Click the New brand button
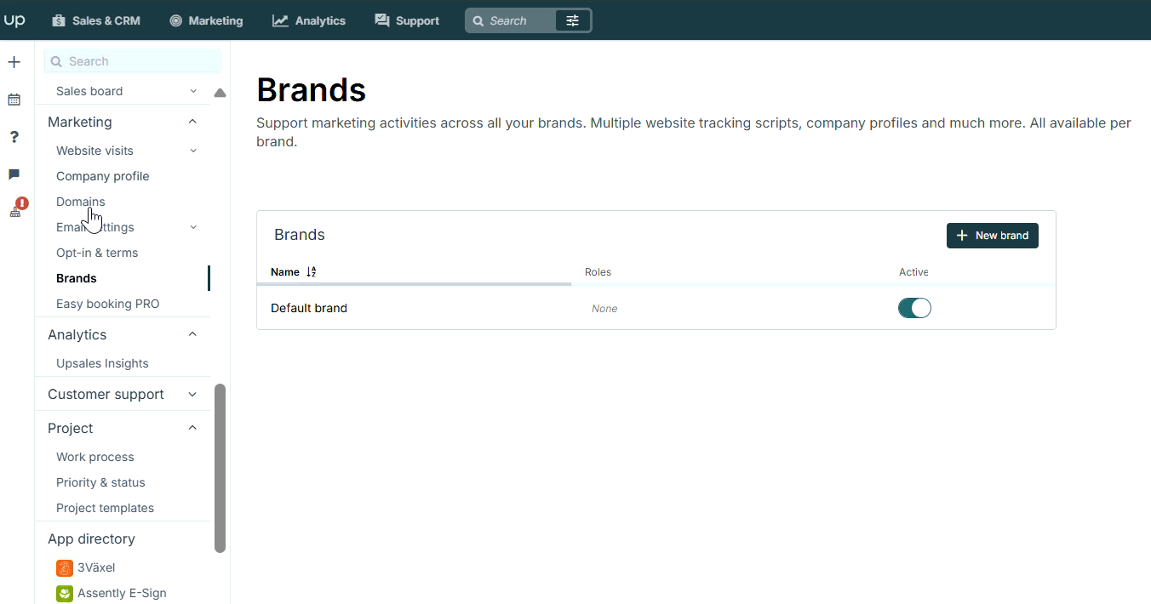This screenshot has width=1151, height=604. (x=993, y=236)
